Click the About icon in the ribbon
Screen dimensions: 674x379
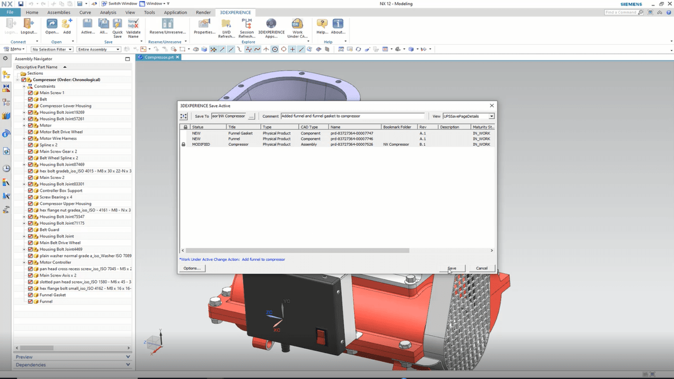338,24
